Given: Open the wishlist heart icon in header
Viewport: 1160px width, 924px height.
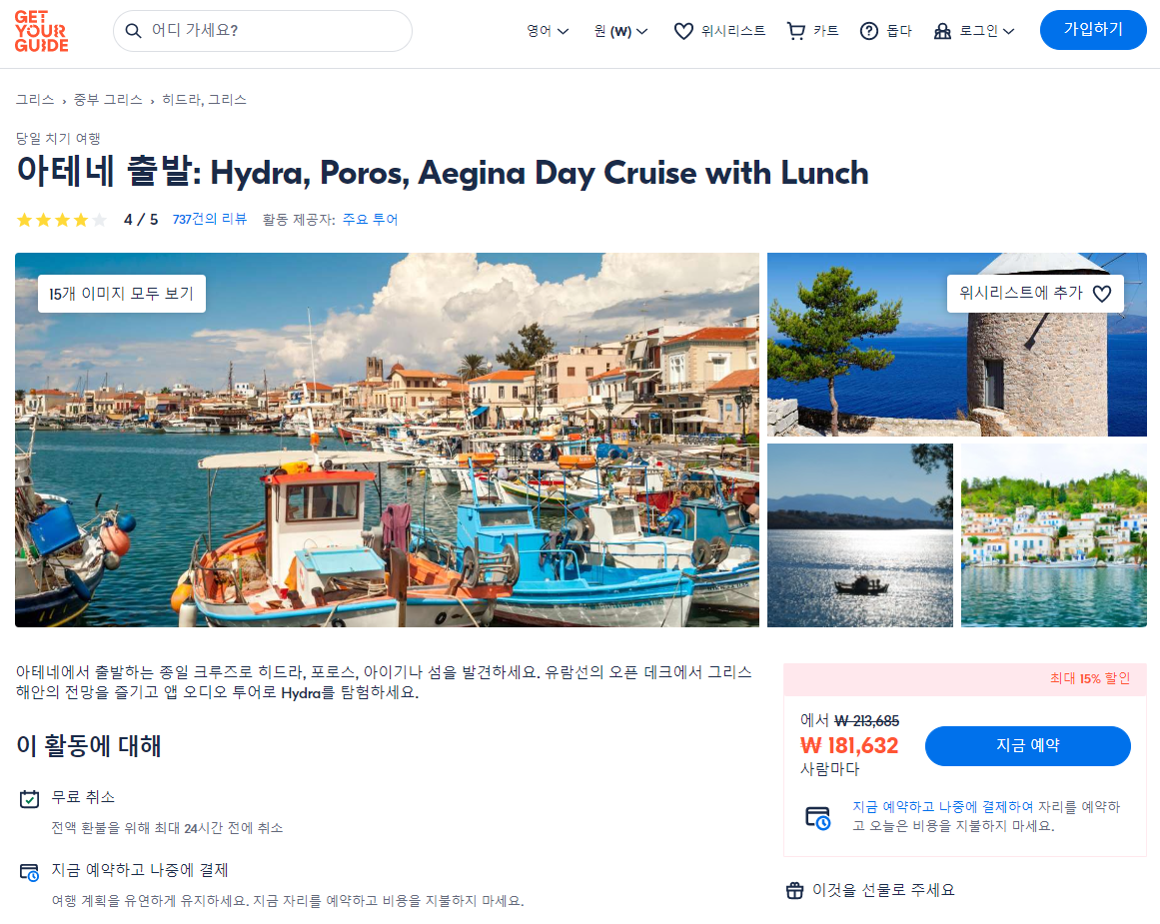Looking at the screenshot, I should tap(683, 31).
